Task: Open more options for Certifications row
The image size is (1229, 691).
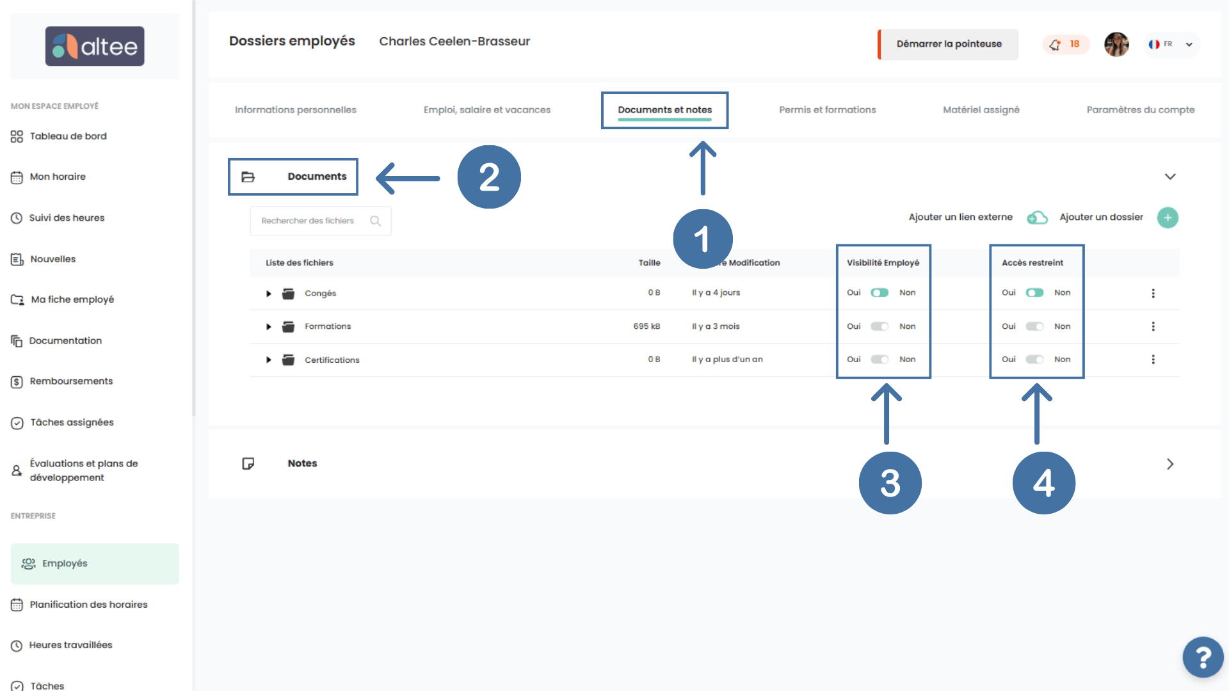Action: [1153, 360]
